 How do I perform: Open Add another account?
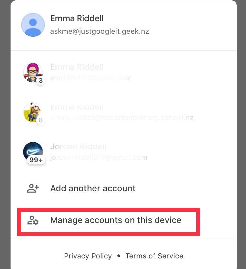point(93,188)
